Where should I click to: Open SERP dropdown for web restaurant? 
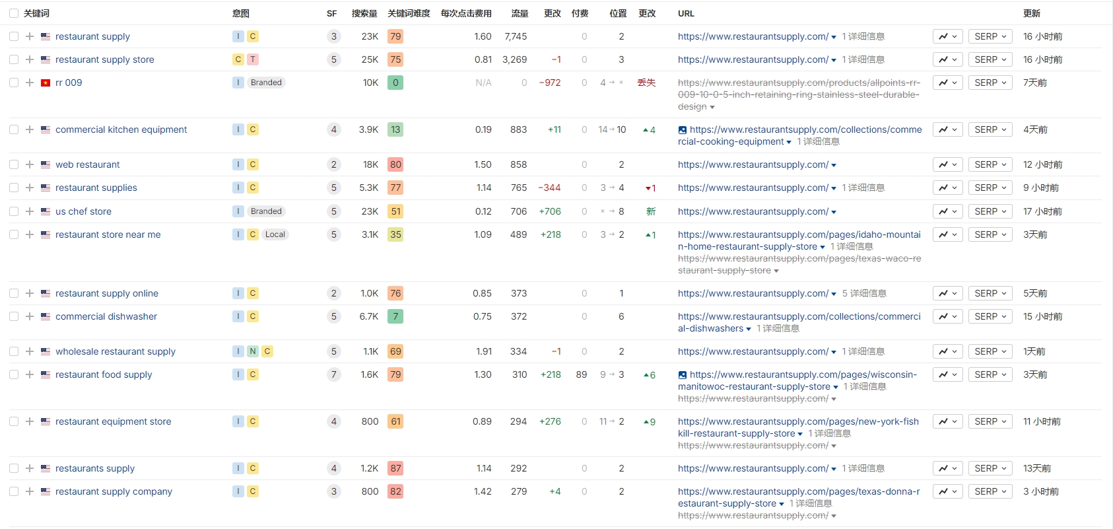(x=990, y=164)
